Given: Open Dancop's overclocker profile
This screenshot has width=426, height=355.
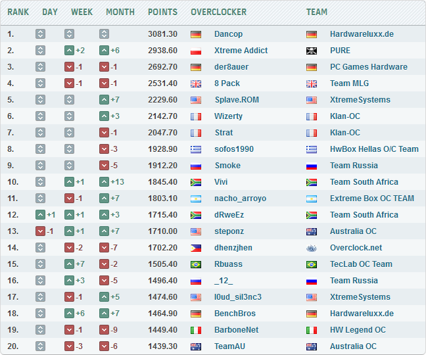Looking at the screenshot, I should 229,34.
